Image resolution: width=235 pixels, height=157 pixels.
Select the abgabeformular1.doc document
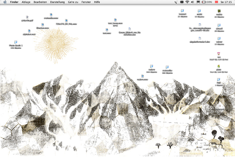point(200,39)
